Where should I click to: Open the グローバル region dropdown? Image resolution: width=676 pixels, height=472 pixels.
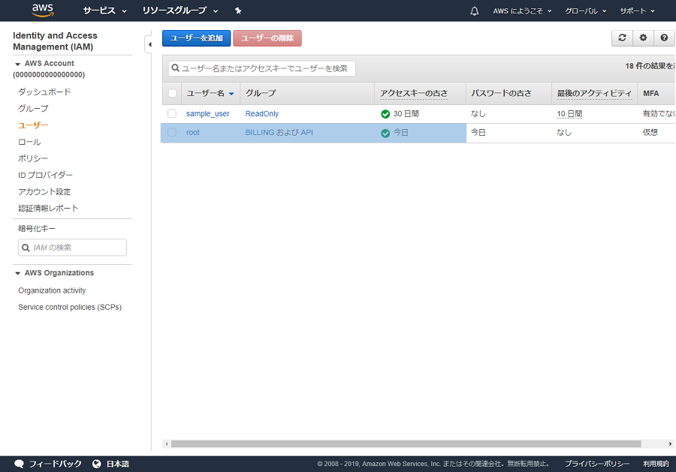[585, 11]
